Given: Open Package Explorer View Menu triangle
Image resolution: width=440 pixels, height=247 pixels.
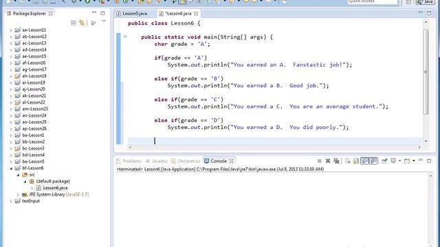Looking at the screenshot, I should pyautogui.click(x=104, y=21).
